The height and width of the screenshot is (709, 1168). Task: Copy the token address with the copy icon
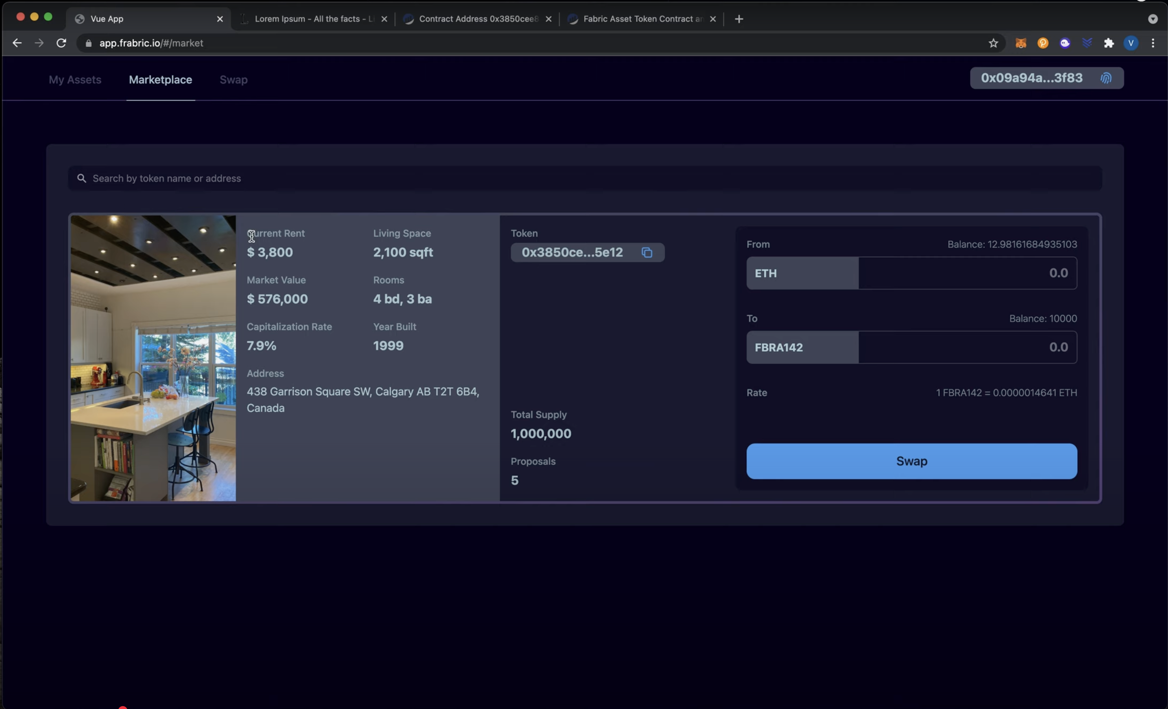tap(647, 252)
